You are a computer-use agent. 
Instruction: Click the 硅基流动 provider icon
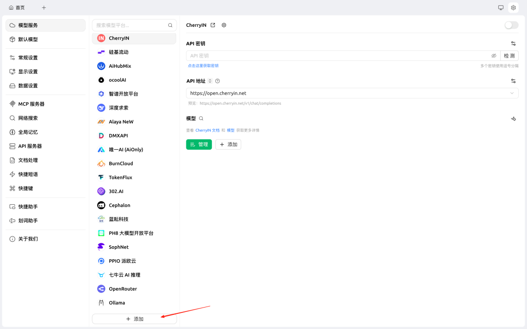pos(101,52)
